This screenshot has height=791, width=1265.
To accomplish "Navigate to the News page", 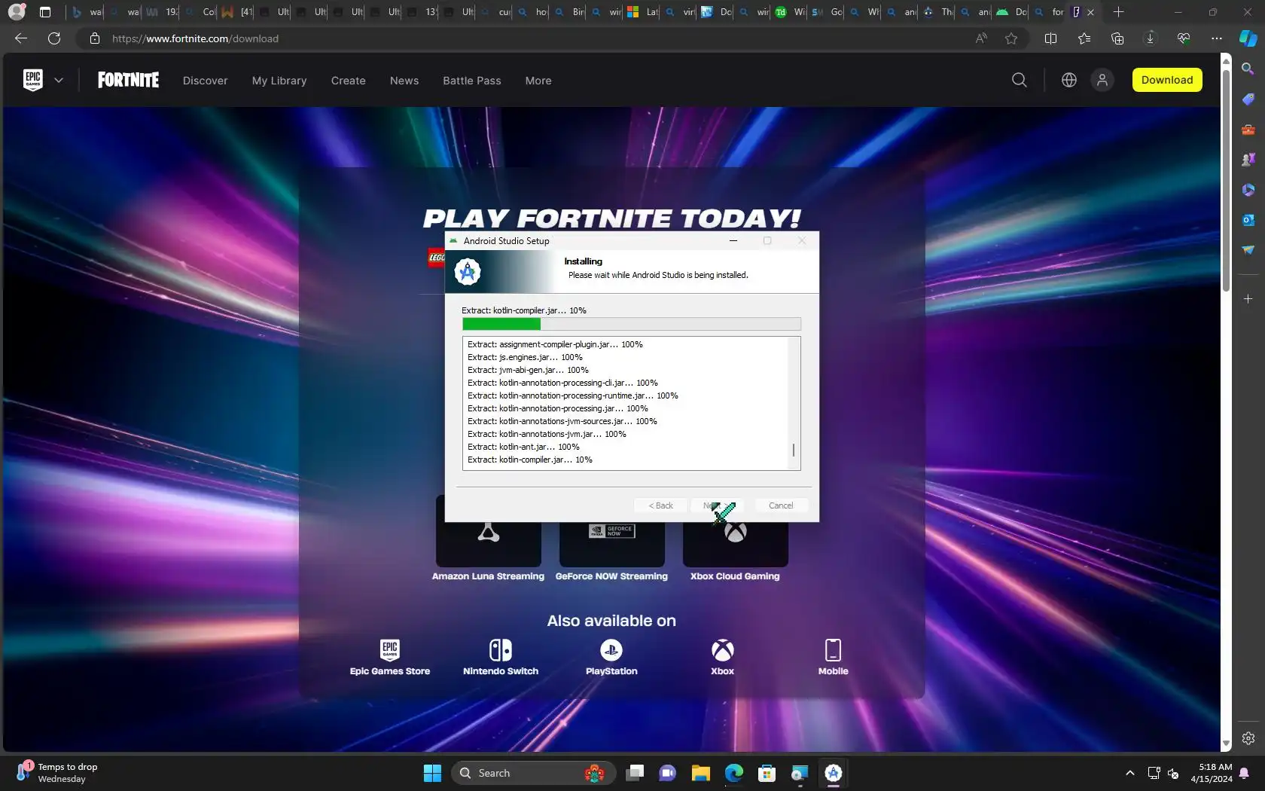I will 404,81.
